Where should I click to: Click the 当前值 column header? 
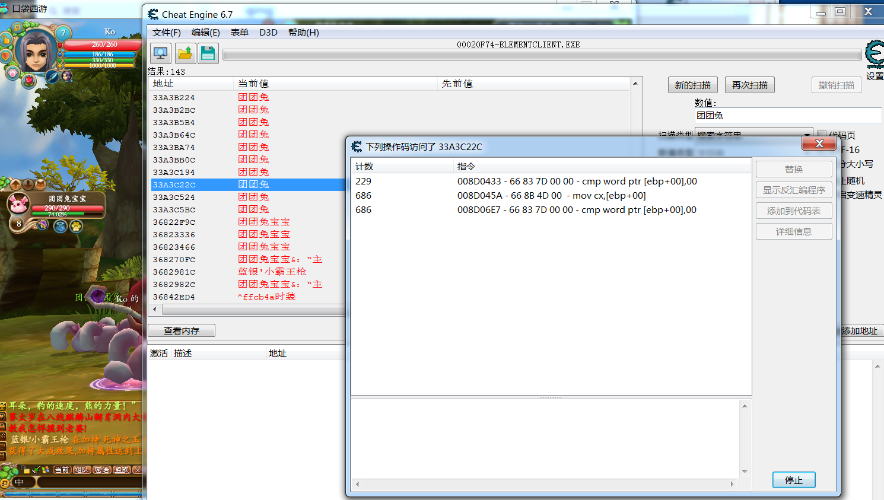[336, 84]
